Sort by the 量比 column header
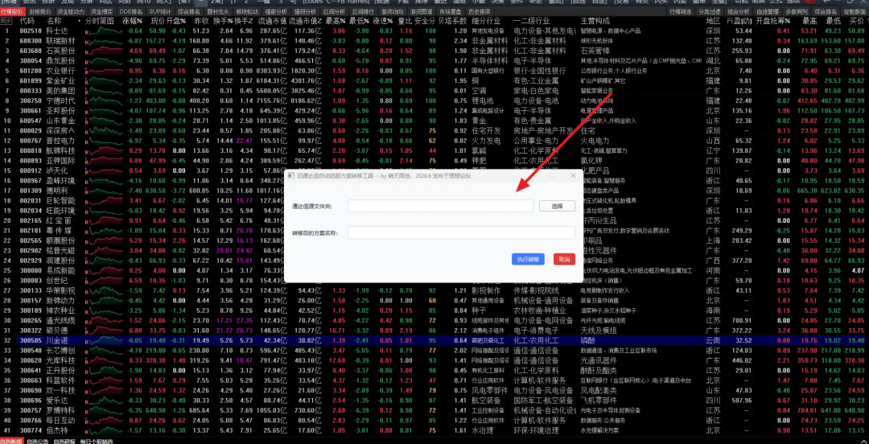 click(405, 21)
